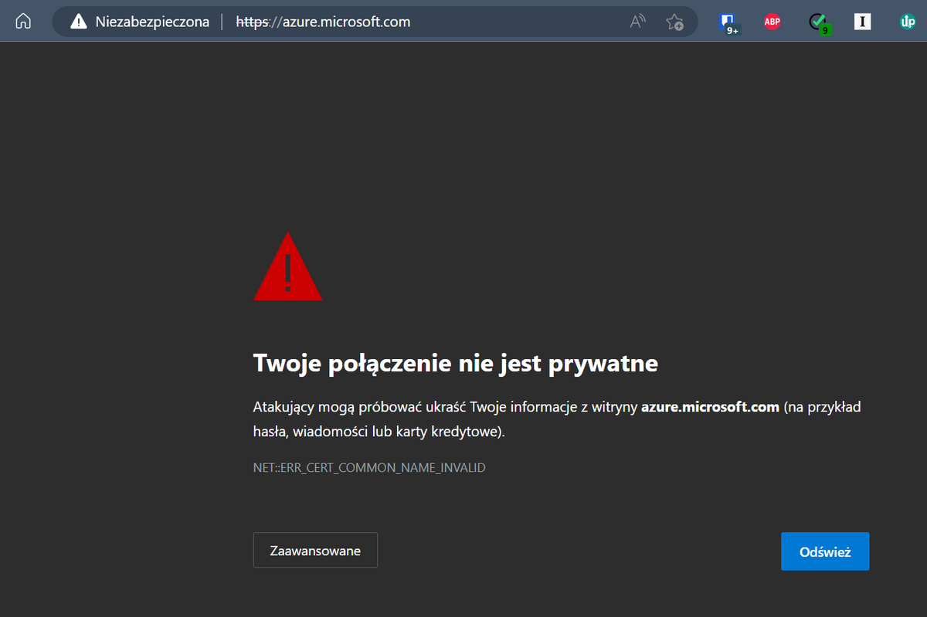Click the heading 'Twoje połączenie nie jest prywatne'

point(455,363)
